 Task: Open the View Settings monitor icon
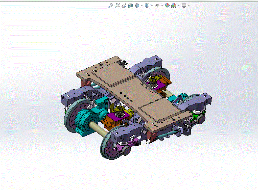pos(184,6)
